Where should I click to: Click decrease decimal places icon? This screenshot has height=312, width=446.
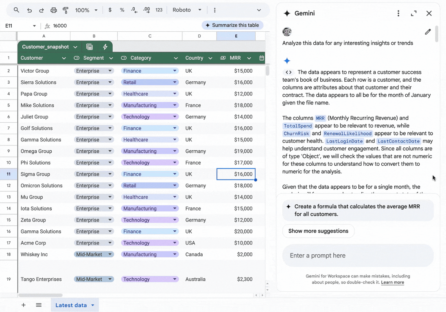[x=134, y=10]
